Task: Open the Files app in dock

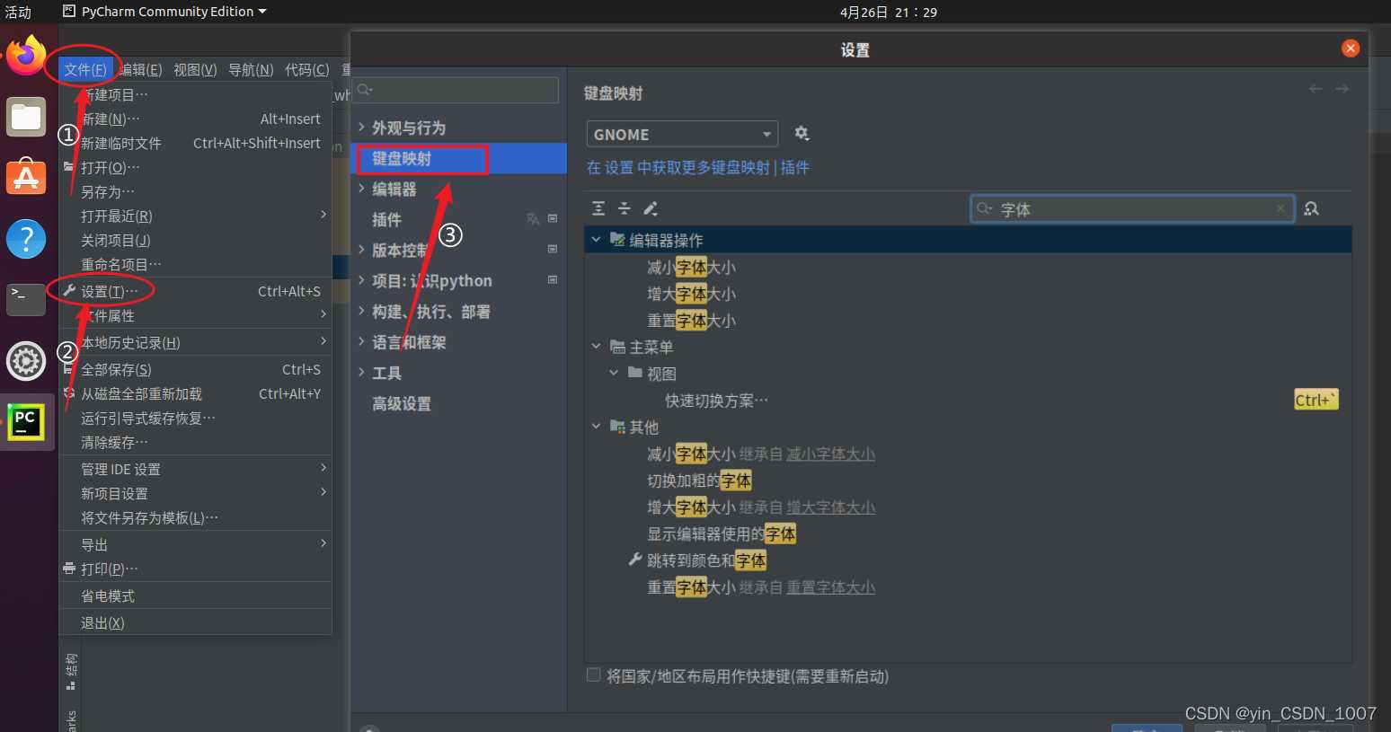Action: [x=26, y=117]
